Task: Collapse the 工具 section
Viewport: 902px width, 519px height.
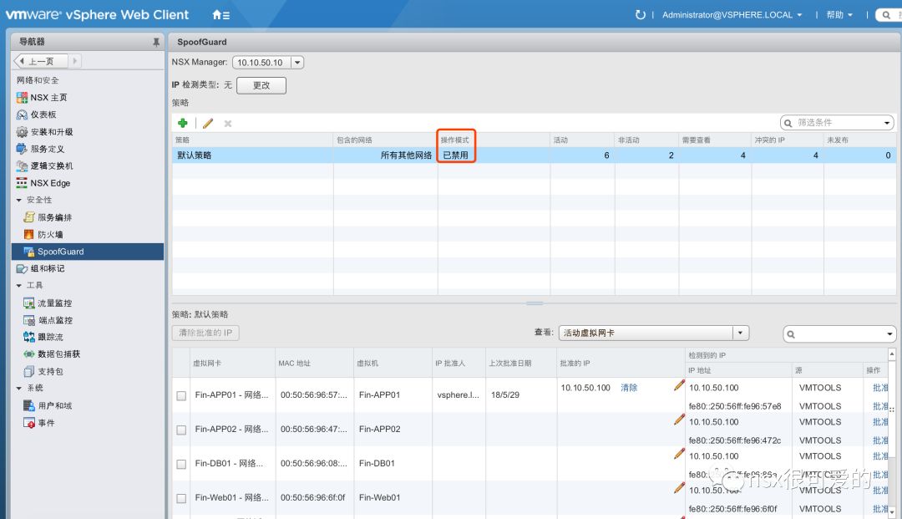Action: point(19,285)
